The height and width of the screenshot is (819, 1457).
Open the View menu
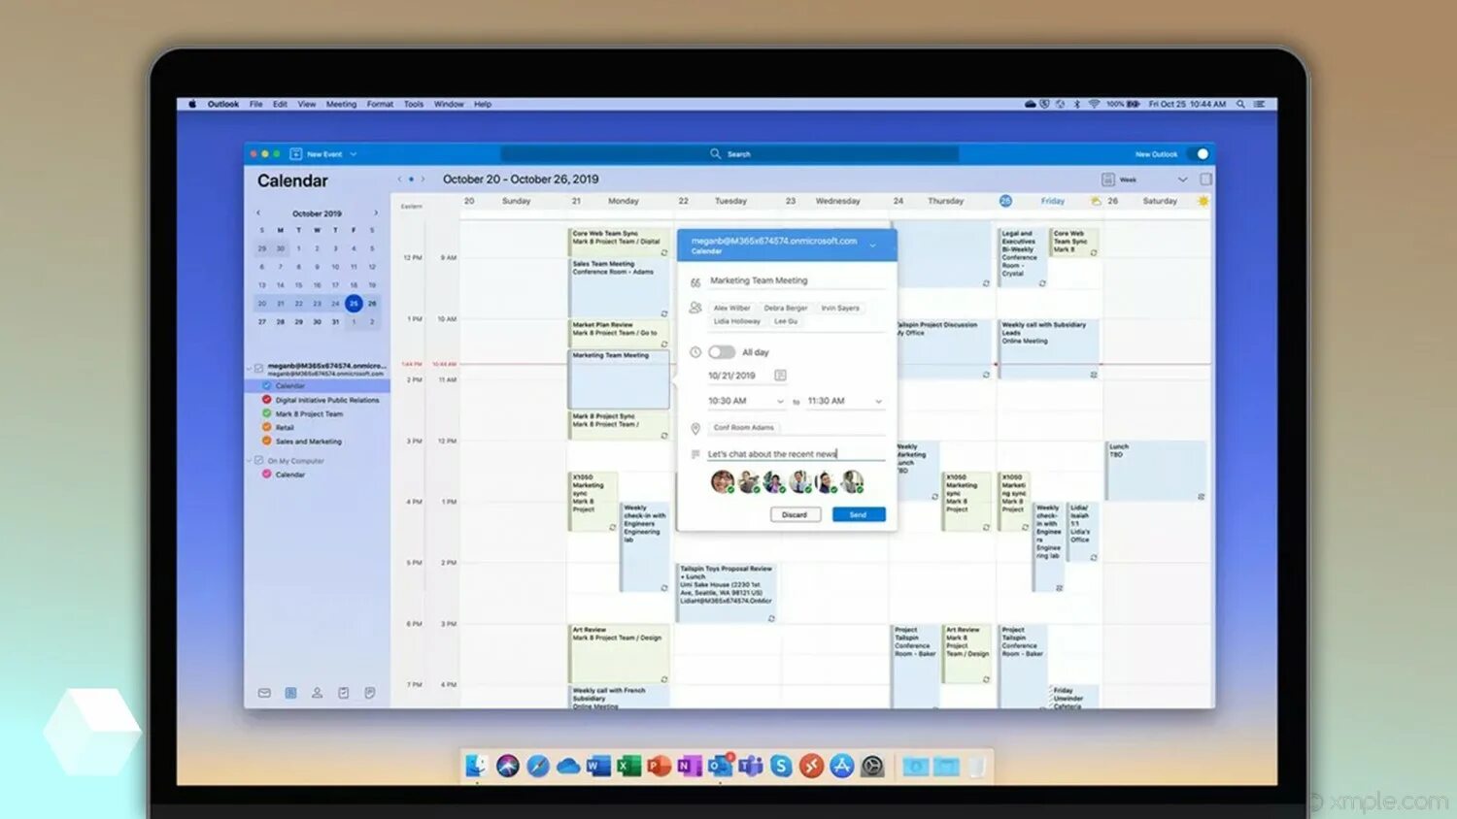(x=307, y=104)
